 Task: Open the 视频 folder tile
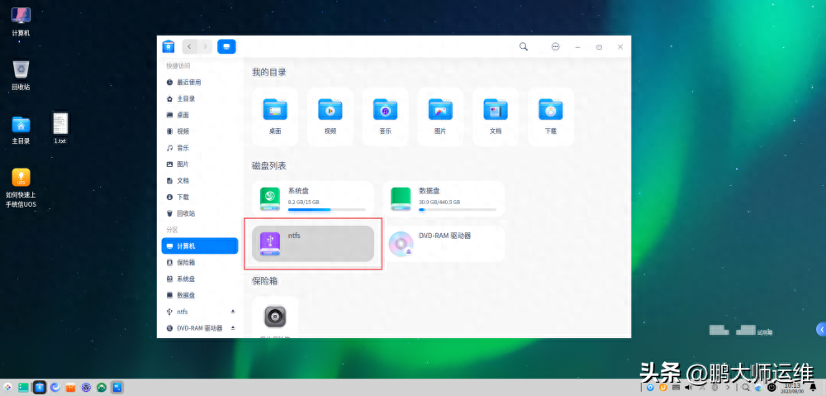pyautogui.click(x=330, y=117)
